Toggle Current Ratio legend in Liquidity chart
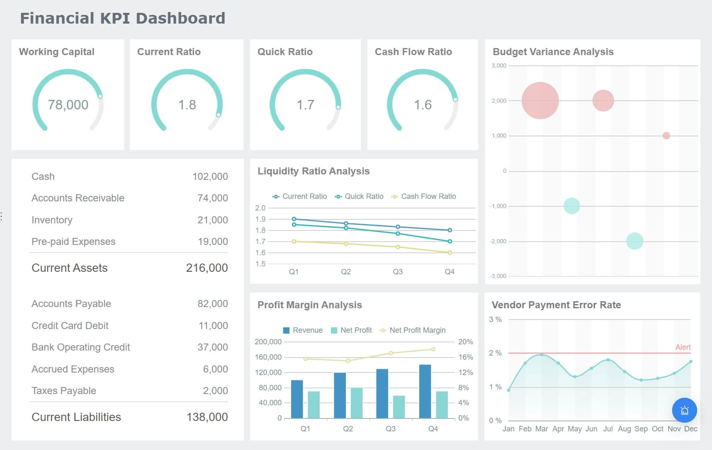The image size is (712, 450). pyautogui.click(x=299, y=196)
